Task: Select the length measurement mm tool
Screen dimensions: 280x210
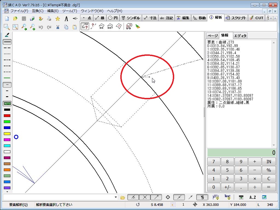Action: 102,26
